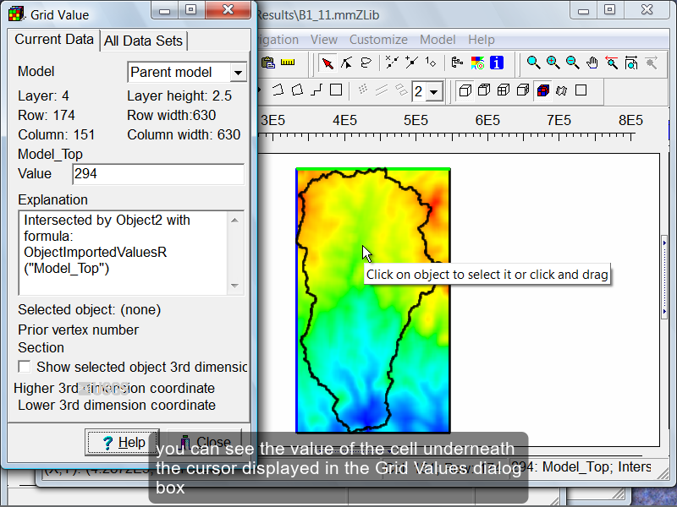Open the Model dropdown showing Parent model

coord(238,73)
